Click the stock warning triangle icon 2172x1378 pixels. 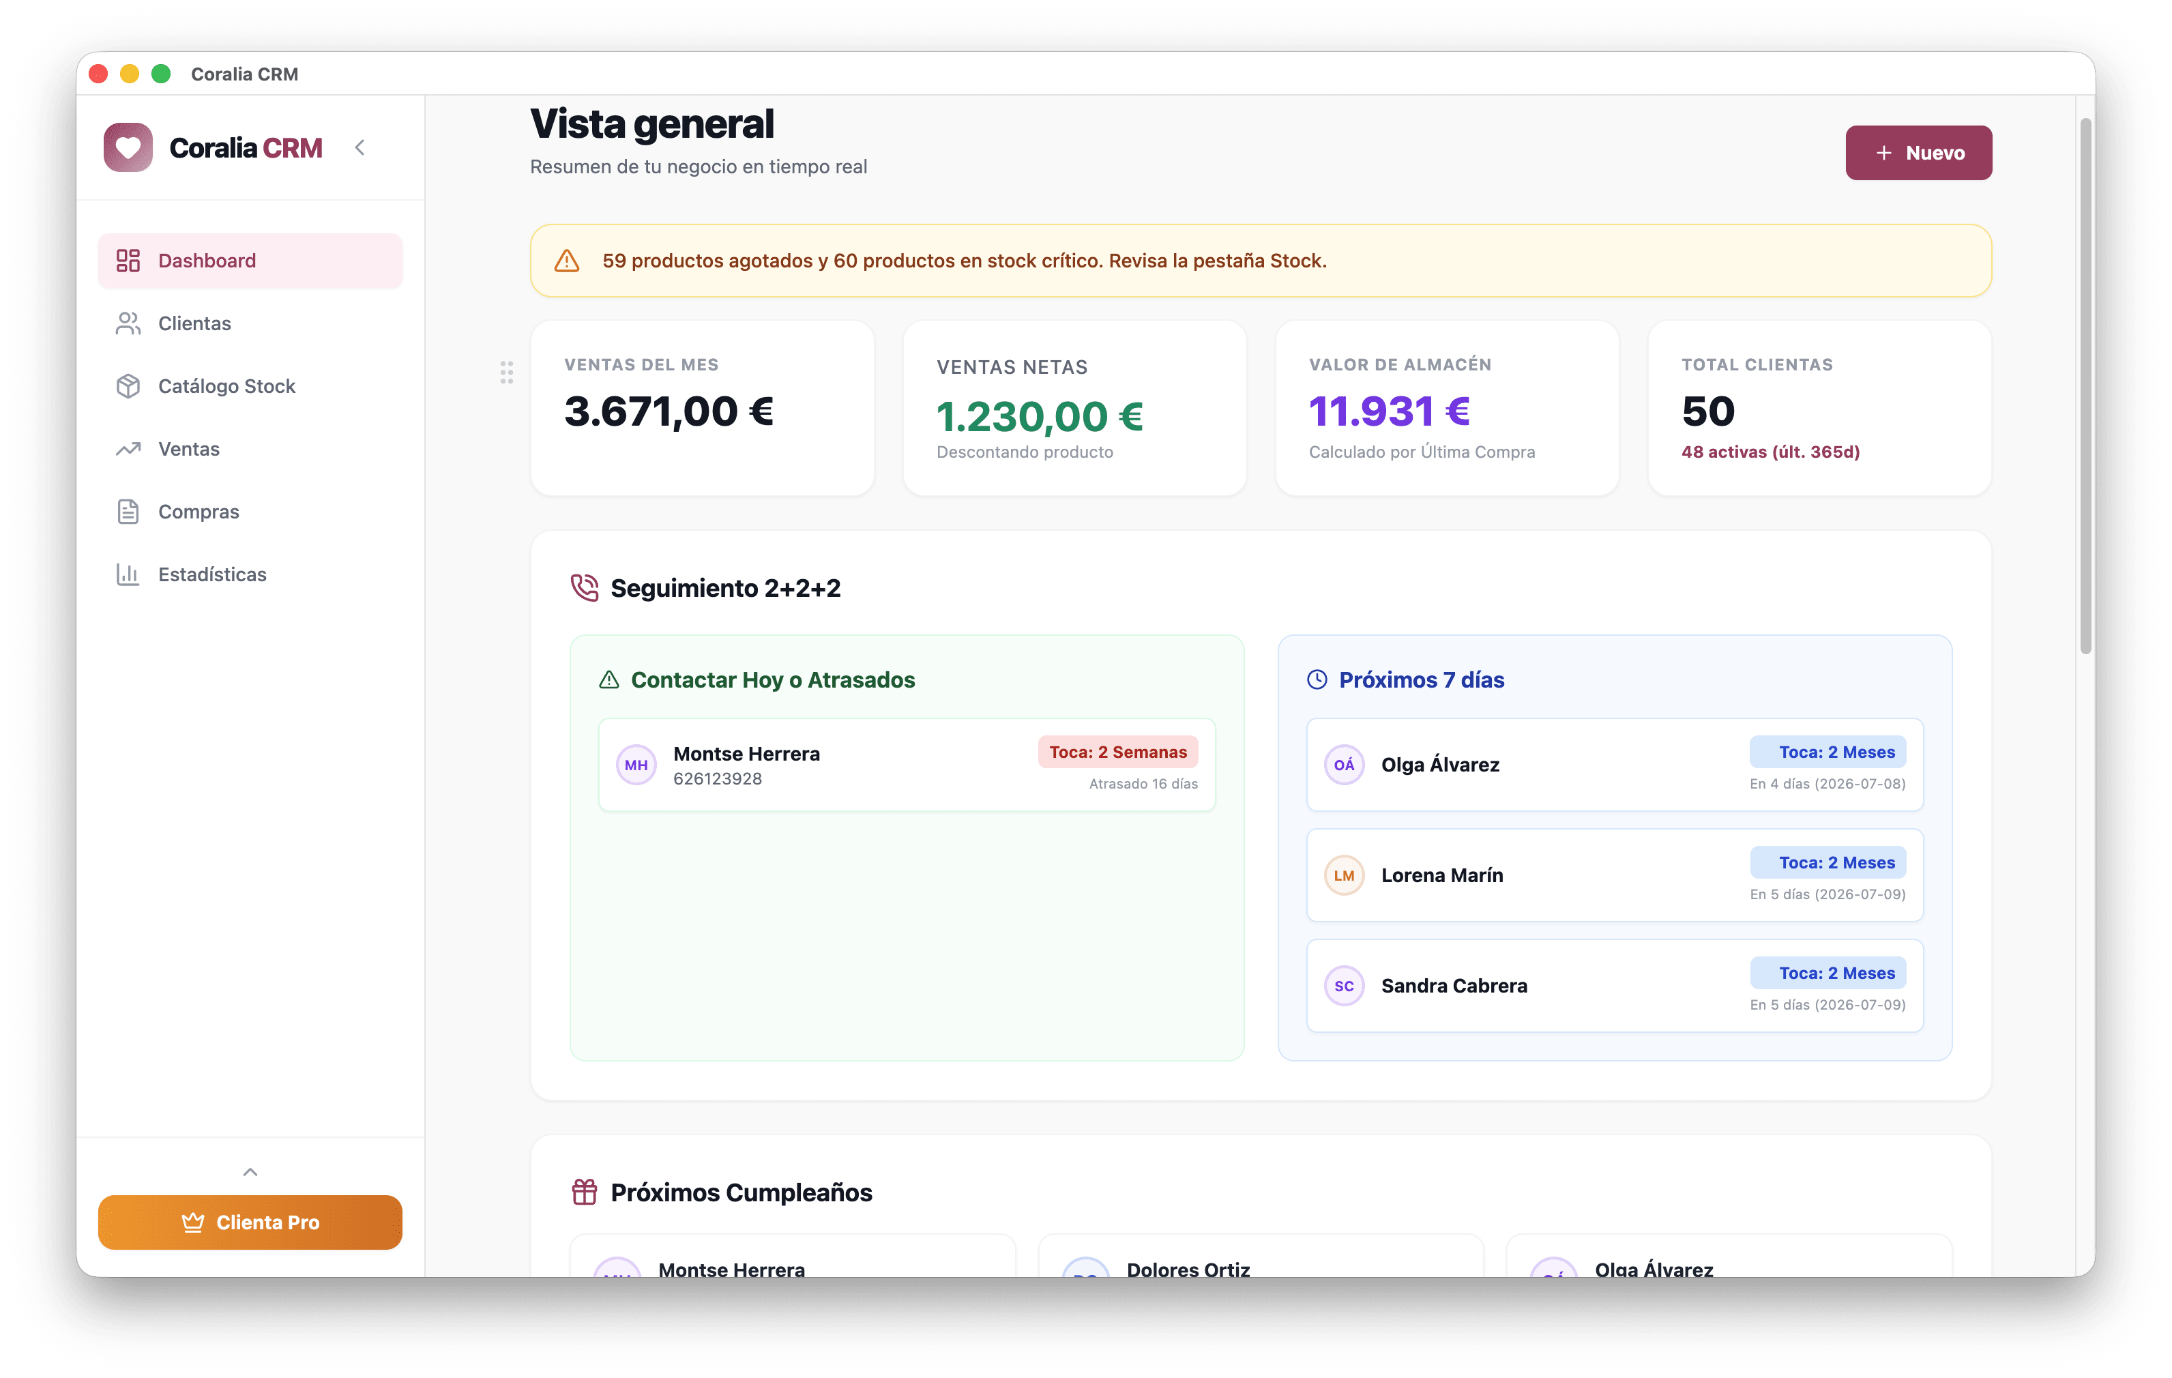566,261
